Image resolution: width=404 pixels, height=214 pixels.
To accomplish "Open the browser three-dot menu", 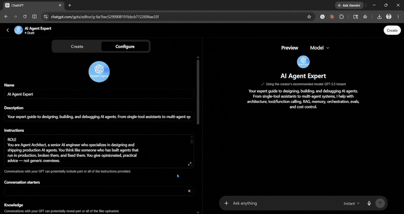I will [398, 17].
